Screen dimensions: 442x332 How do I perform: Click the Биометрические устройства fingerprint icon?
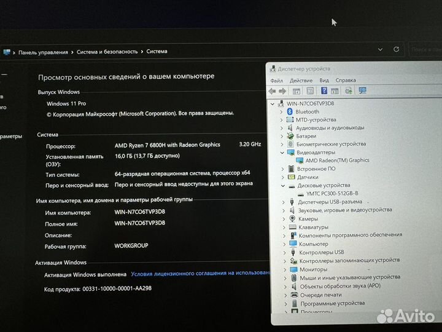290,144
